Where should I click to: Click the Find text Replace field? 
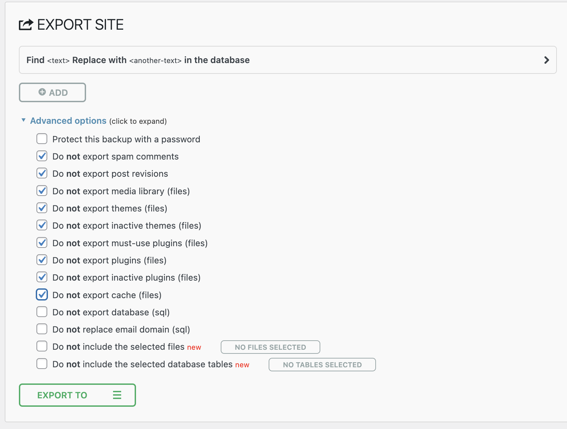point(138,60)
